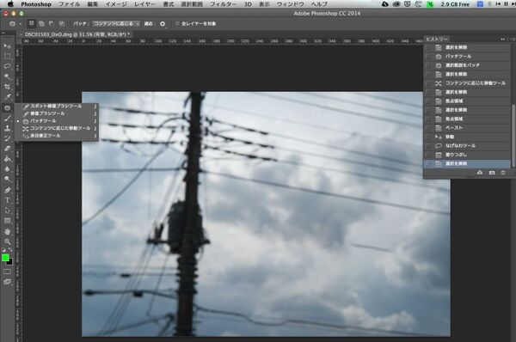Image resolution: width=516 pixels, height=342 pixels.
Task: Set history brush source at 選択範囲をパッチ state
Action: [428, 65]
